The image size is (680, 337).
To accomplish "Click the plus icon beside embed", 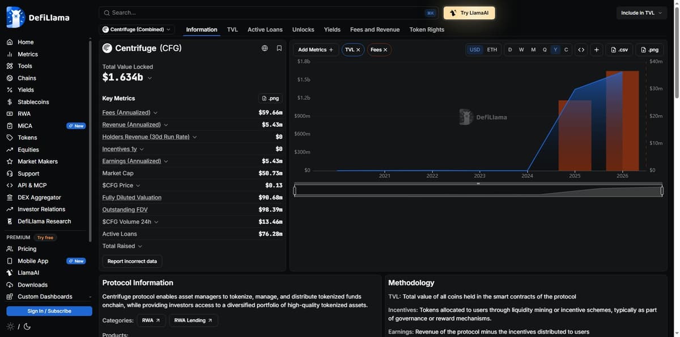I will tap(597, 50).
